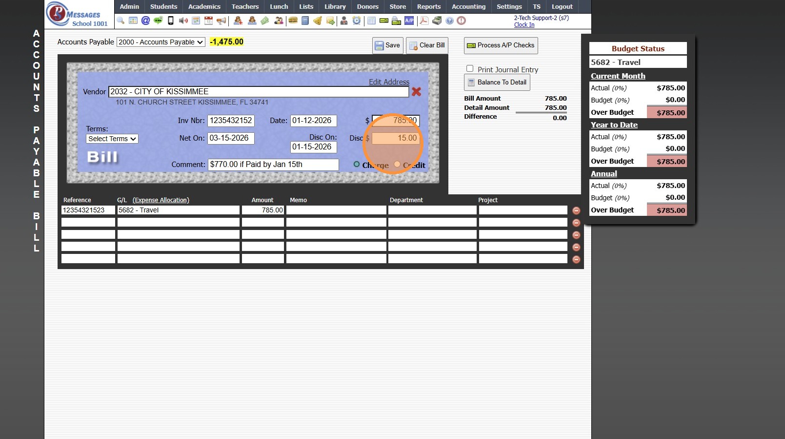This screenshot has height=439, width=785.
Task: Click the spreadsheet grid icon
Action: coord(371,21)
